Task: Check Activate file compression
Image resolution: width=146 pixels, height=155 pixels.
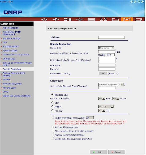Action: click(x=53, y=127)
